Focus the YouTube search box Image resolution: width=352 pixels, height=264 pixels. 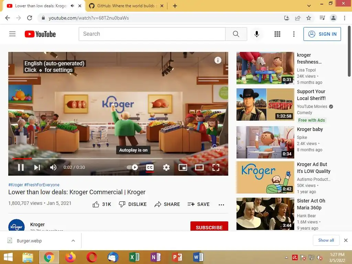152,34
